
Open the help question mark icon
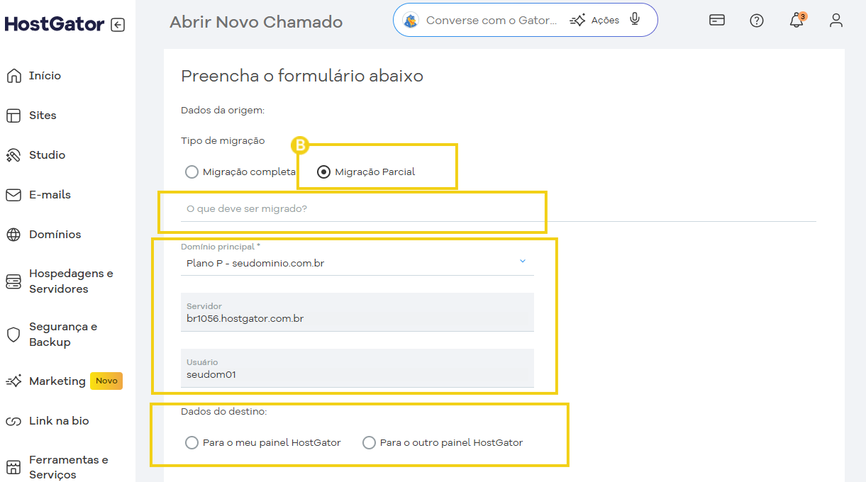pyautogui.click(x=757, y=21)
